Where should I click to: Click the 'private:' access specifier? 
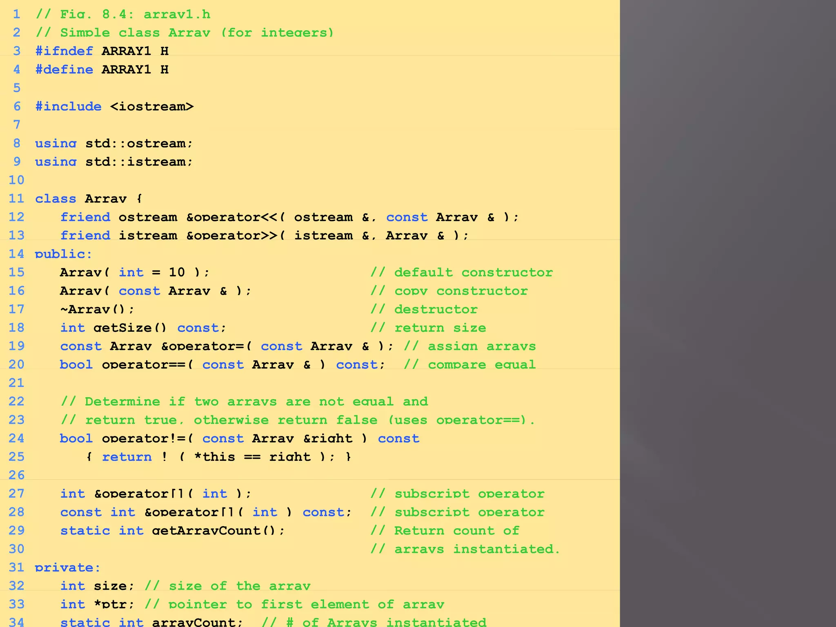click(67, 567)
